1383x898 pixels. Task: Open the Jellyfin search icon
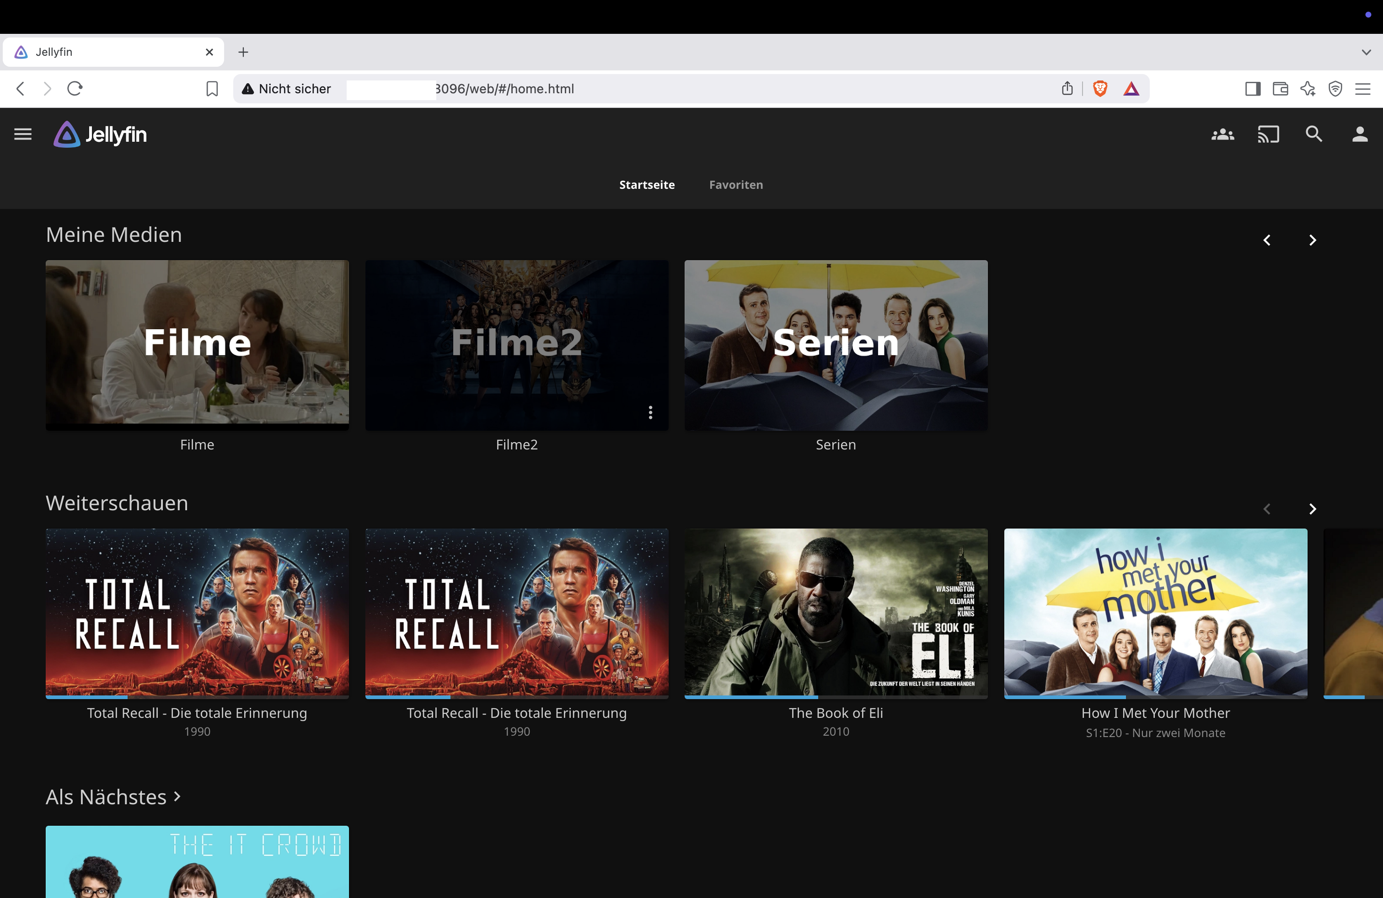point(1314,135)
